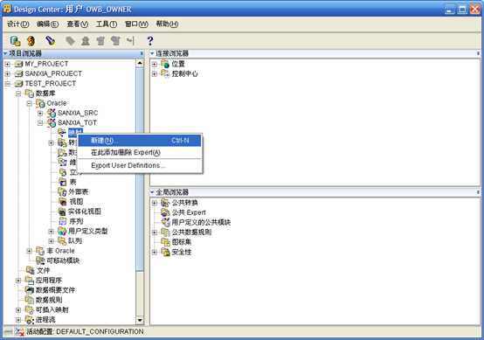Expand the 用户定义类型 tree node
Image resolution: width=484 pixels, height=340 pixels.
52,232
